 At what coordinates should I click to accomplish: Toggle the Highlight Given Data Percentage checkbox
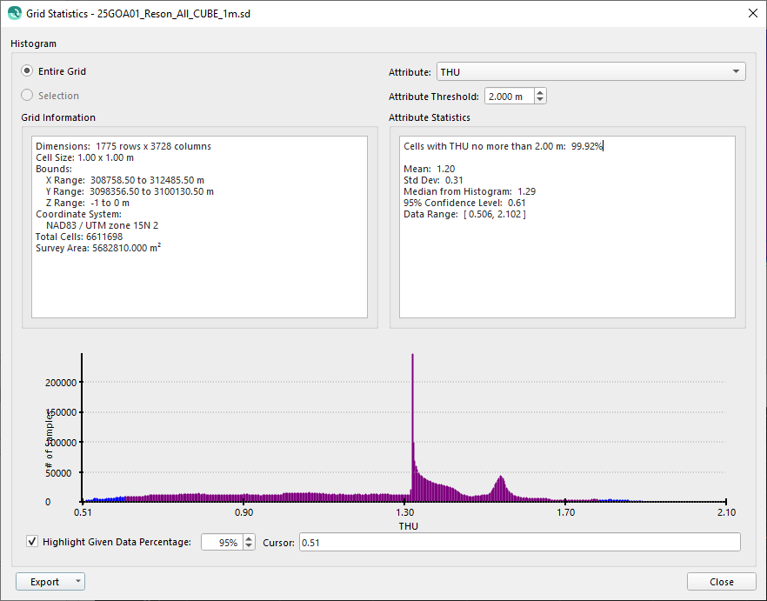(x=33, y=542)
